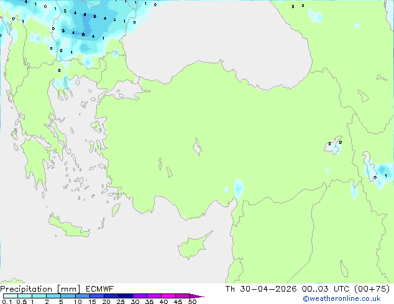Click the 'Precipitation' title text
394x304 pixels.
26,289
